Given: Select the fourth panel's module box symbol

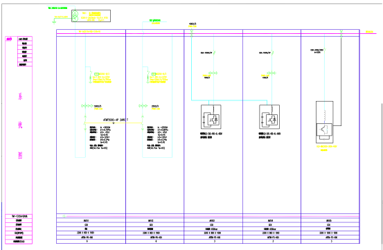Looking at the screenshot, I should [269, 117].
